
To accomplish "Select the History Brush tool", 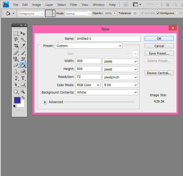I will (23, 59).
